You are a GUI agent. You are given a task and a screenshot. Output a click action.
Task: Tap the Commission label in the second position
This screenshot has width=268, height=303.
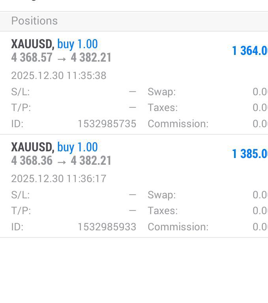178,227
